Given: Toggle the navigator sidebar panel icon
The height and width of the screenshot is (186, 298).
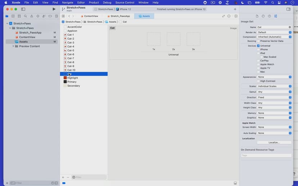Looking at the screenshot, I should 23,9.
